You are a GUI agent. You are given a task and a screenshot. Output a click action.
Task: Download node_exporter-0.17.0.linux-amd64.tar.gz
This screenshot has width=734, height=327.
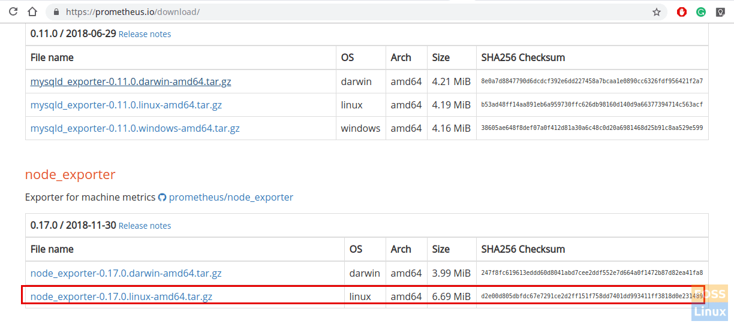click(x=121, y=296)
